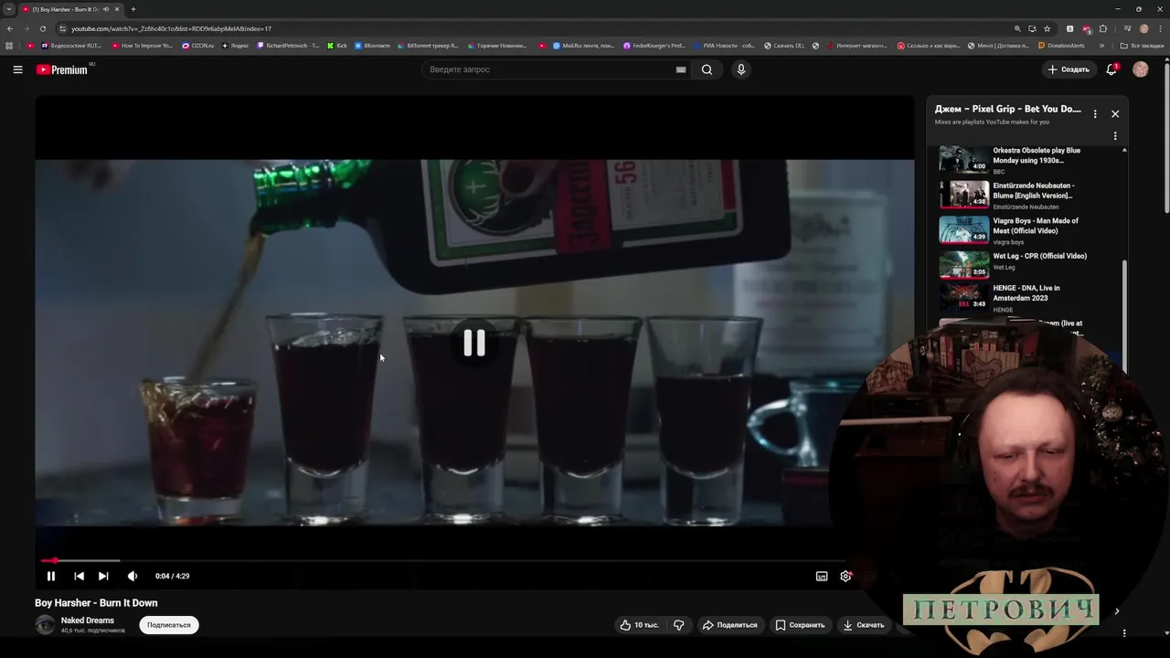Click the video title Boy Harsher - Burn It Down
Image resolution: width=1170 pixels, height=658 pixels.
tap(96, 603)
